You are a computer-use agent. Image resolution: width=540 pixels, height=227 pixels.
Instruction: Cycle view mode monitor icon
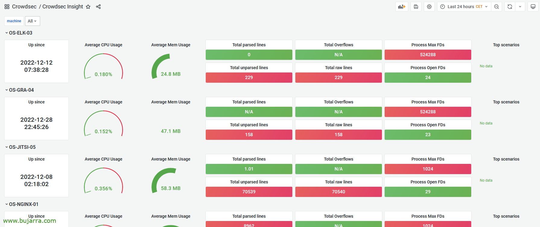(x=533, y=7)
